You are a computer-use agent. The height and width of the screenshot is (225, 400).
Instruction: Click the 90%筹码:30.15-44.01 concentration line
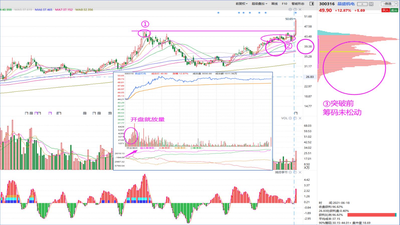coord(344,223)
